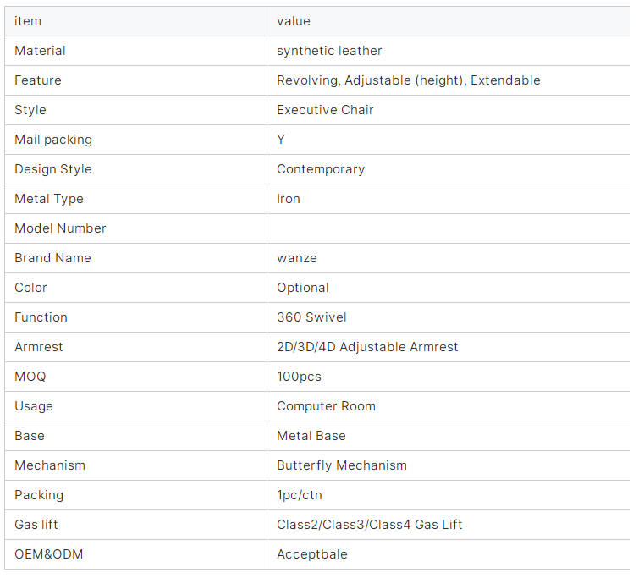
Task: Click the 'Model Number' row label
Action: [60, 228]
